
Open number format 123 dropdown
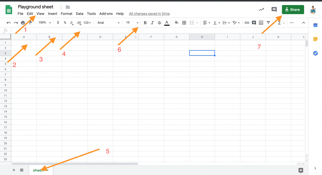tap(87, 23)
